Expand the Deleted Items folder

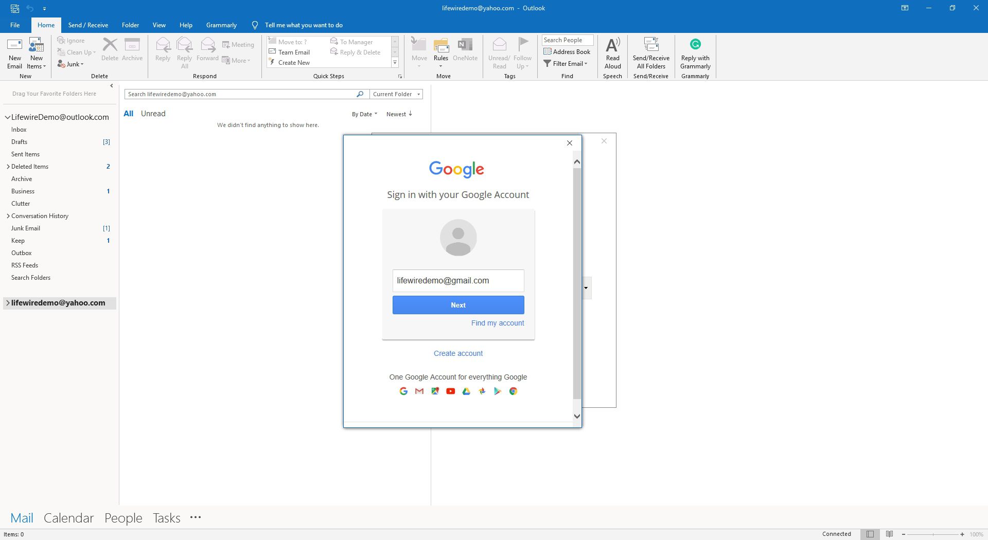[8, 167]
